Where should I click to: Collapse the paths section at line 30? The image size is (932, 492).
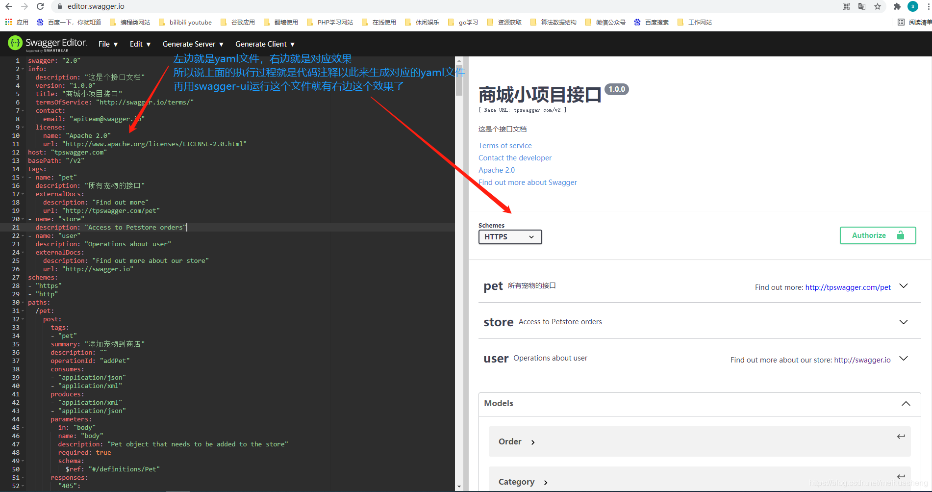[x=23, y=303]
